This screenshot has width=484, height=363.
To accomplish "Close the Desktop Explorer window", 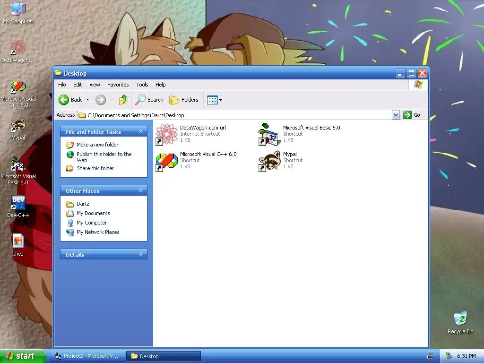I will (422, 73).
